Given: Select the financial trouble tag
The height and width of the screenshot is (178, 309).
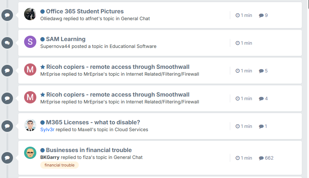Looking at the screenshot, I should tap(59, 165).
